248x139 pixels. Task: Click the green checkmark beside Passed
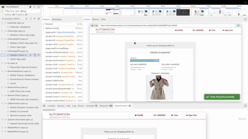pyautogui.click(x=43, y=24)
